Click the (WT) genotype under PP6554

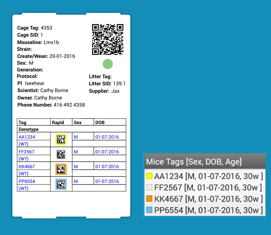click(23, 188)
